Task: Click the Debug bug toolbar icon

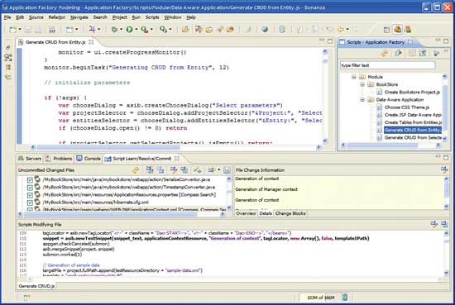Action: coord(114,29)
